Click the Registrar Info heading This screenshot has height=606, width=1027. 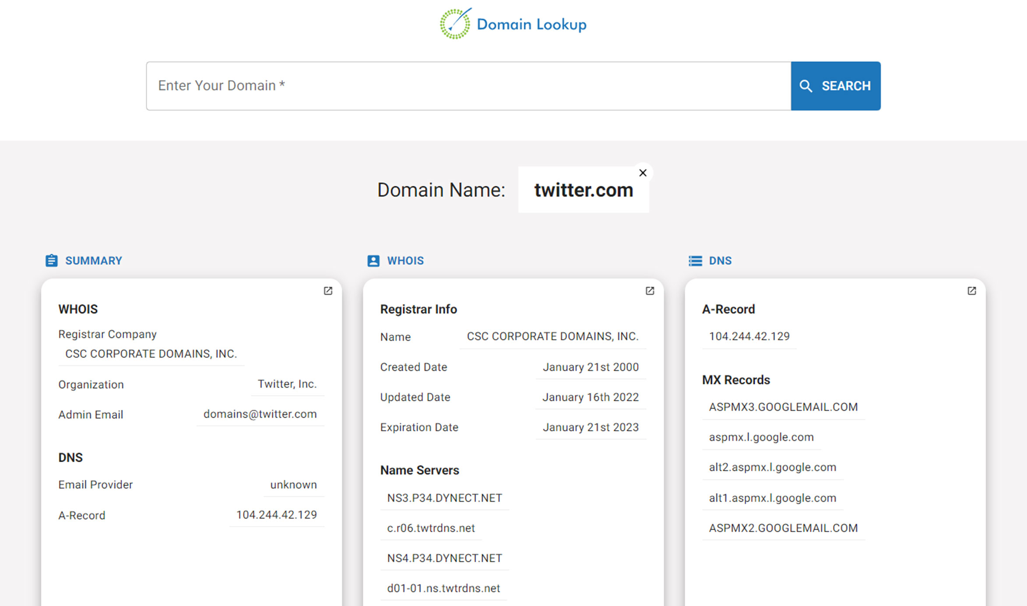(419, 309)
